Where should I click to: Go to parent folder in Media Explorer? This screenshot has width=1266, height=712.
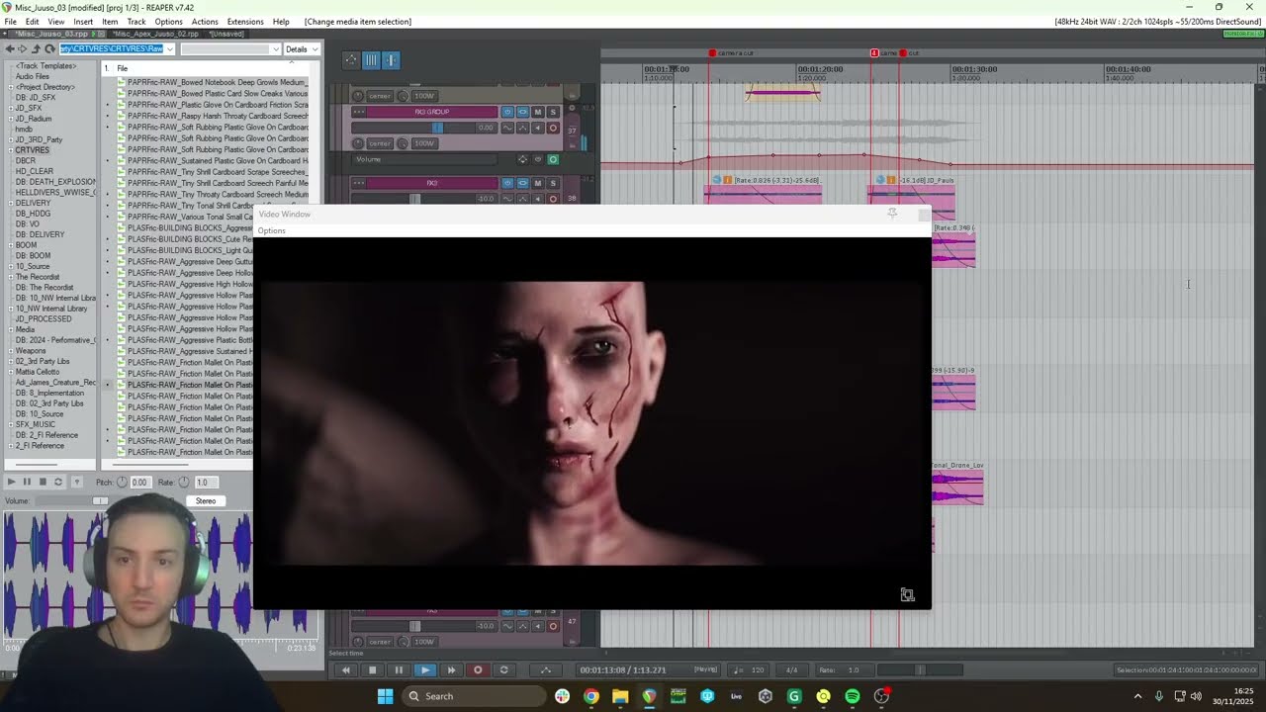point(36,49)
